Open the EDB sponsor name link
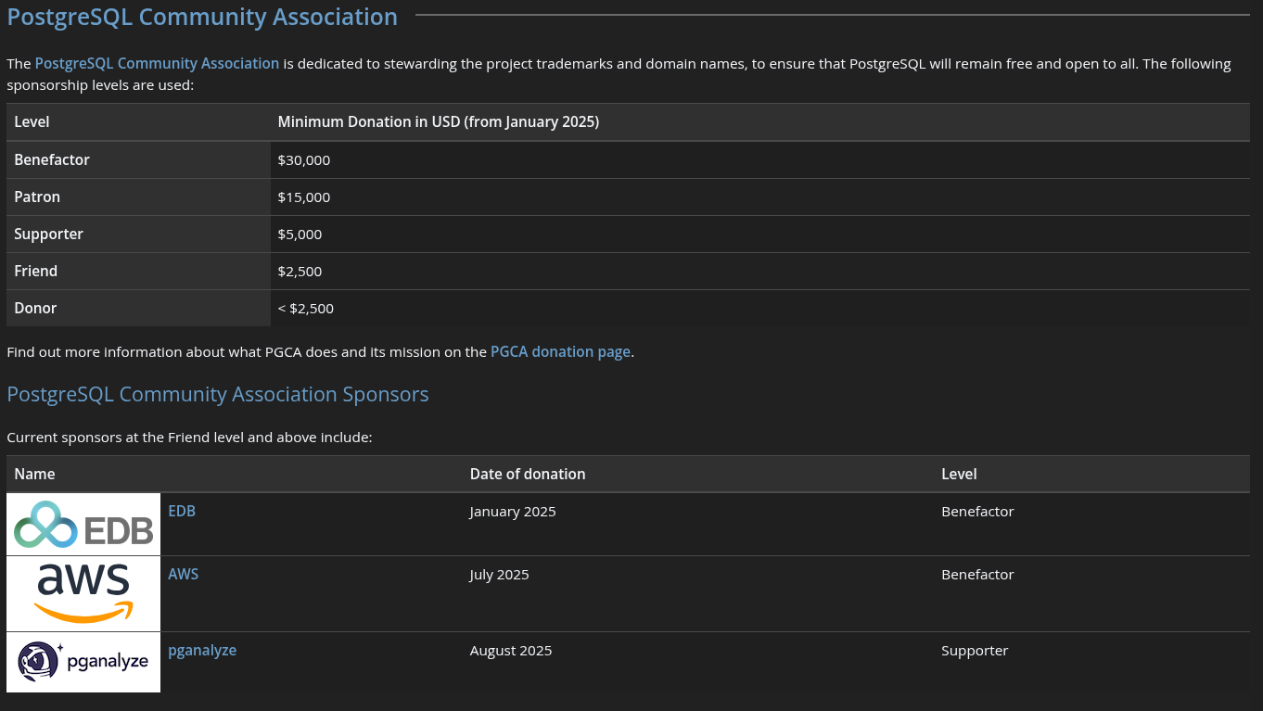 (182, 511)
